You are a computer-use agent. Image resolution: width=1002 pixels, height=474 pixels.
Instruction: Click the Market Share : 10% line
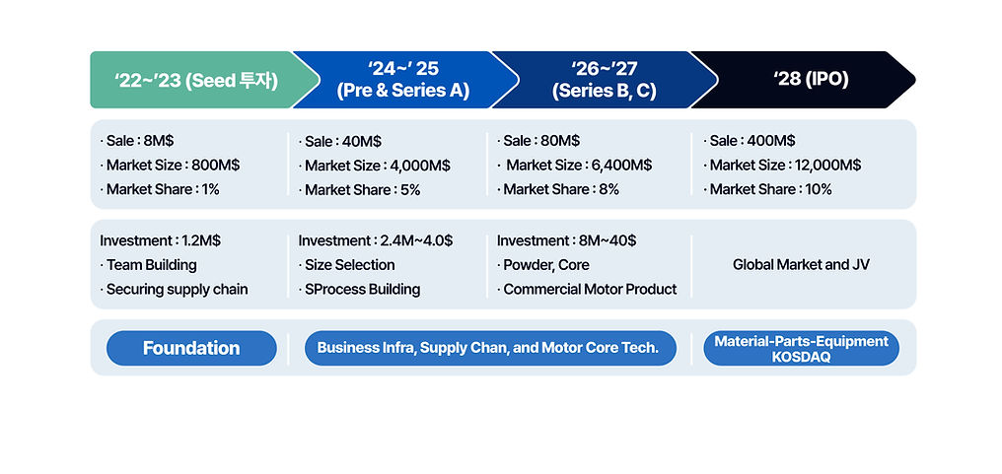click(769, 189)
